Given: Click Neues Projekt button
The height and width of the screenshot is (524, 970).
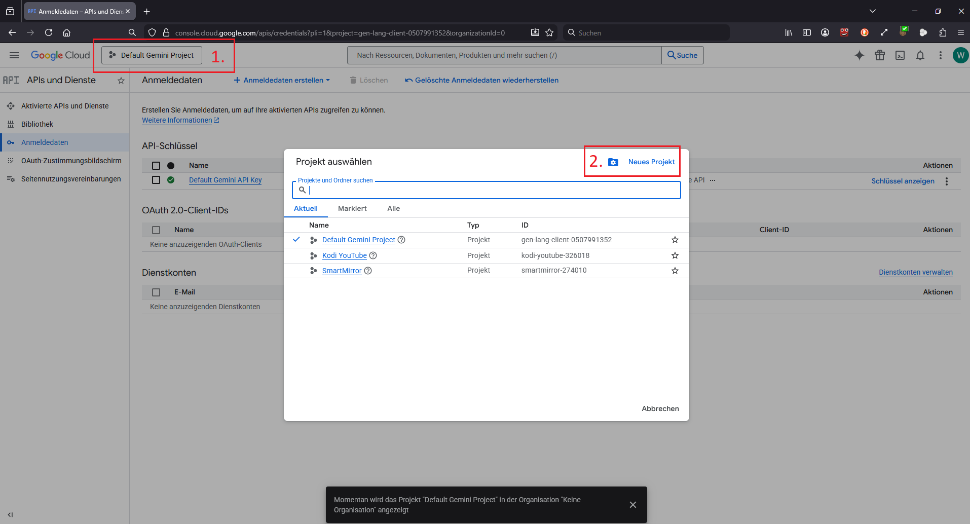Looking at the screenshot, I should point(642,162).
